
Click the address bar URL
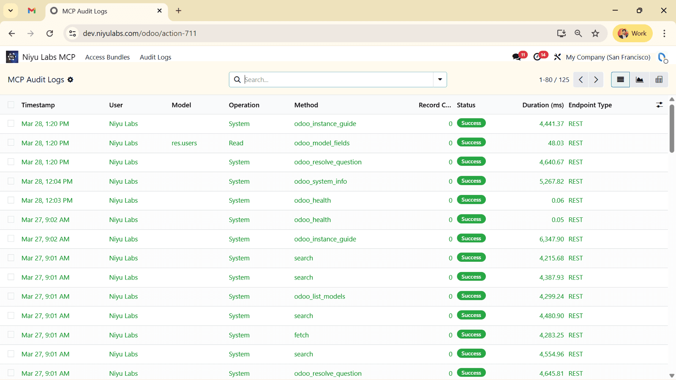coord(139,33)
